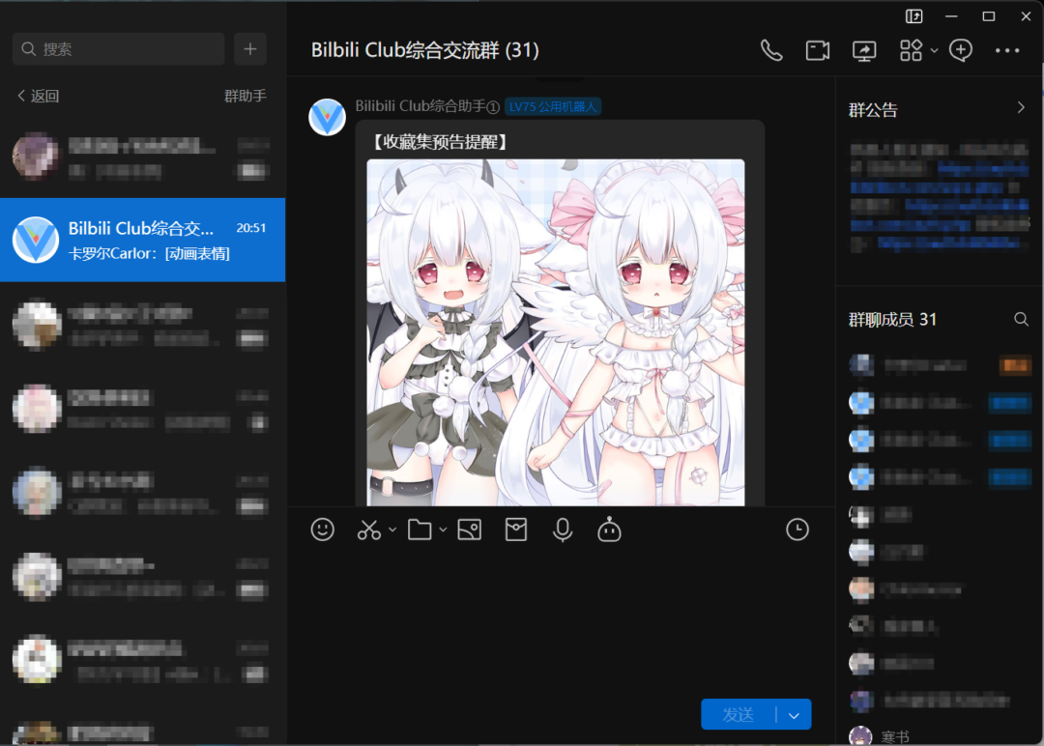The width and height of the screenshot is (1044, 746).
Task: Click the microphone voice message icon
Action: (x=563, y=531)
